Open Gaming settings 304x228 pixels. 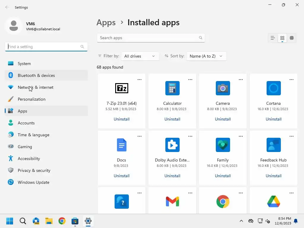point(46,147)
